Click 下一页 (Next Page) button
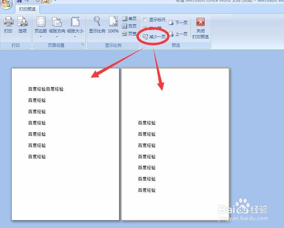 coord(179,22)
